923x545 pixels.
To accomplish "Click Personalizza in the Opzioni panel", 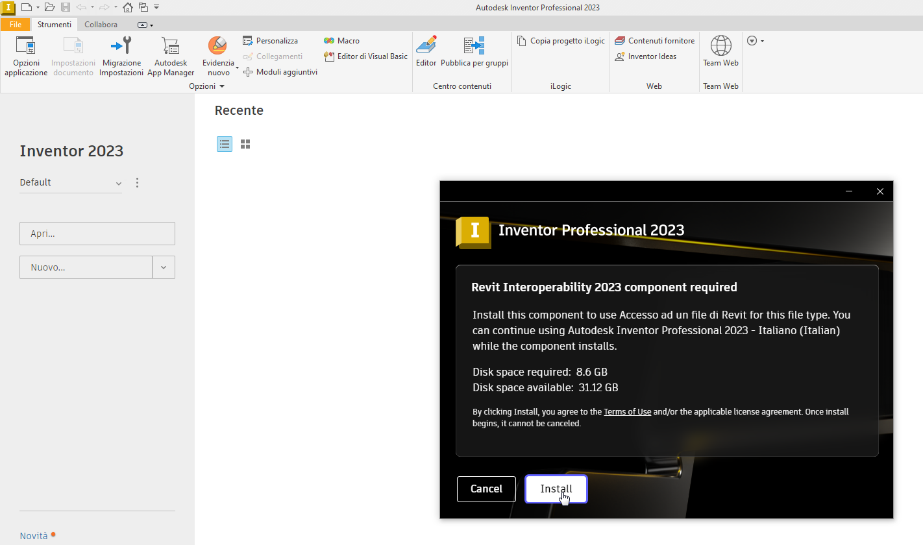I will pos(270,40).
